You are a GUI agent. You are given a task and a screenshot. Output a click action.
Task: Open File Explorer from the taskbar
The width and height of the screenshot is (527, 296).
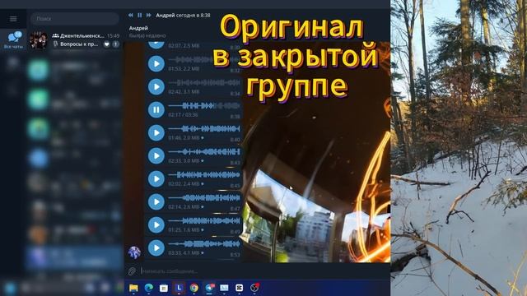pos(133,288)
